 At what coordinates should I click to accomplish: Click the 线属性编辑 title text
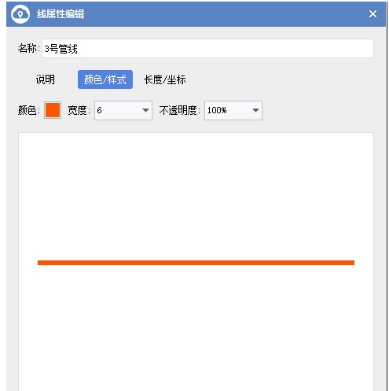(x=61, y=14)
